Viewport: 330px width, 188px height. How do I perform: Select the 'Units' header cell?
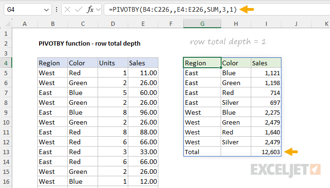(x=113, y=63)
